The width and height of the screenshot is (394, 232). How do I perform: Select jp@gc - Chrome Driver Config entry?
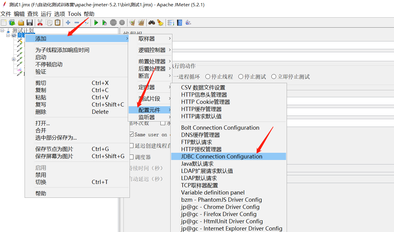(228, 207)
